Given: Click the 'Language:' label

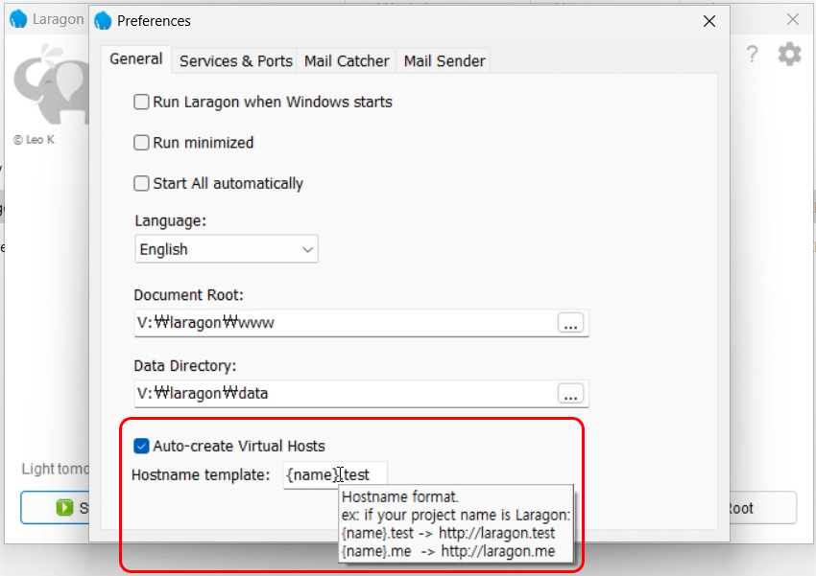Looking at the screenshot, I should pyautogui.click(x=171, y=220).
